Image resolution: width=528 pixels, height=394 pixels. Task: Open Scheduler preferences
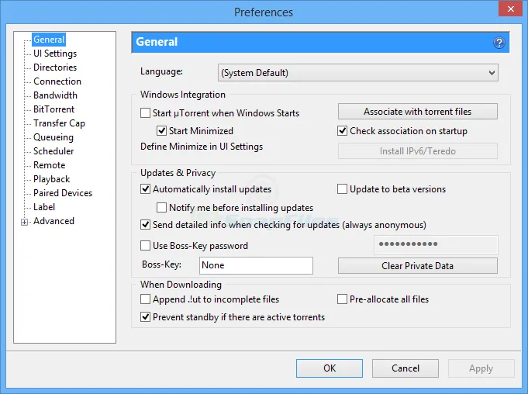tap(53, 151)
